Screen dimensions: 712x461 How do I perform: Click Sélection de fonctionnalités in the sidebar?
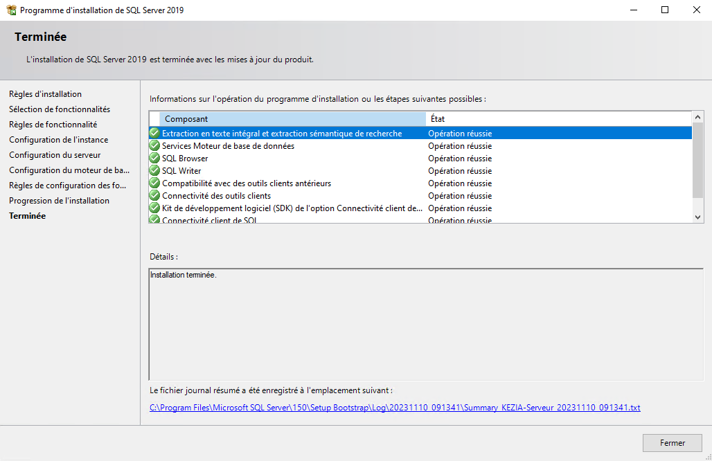click(x=60, y=109)
